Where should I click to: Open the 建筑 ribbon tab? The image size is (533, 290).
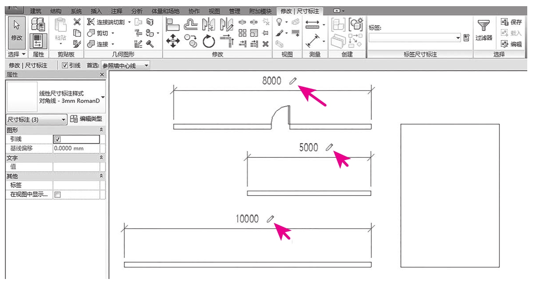point(36,11)
